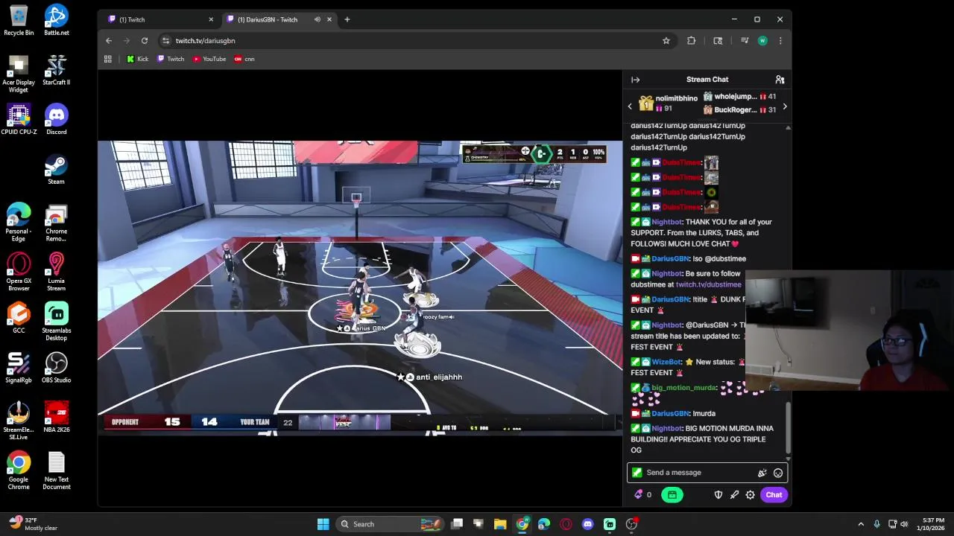This screenshot has height=536, width=954.
Task: Reload the Twitch page
Action: coord(145,41)
